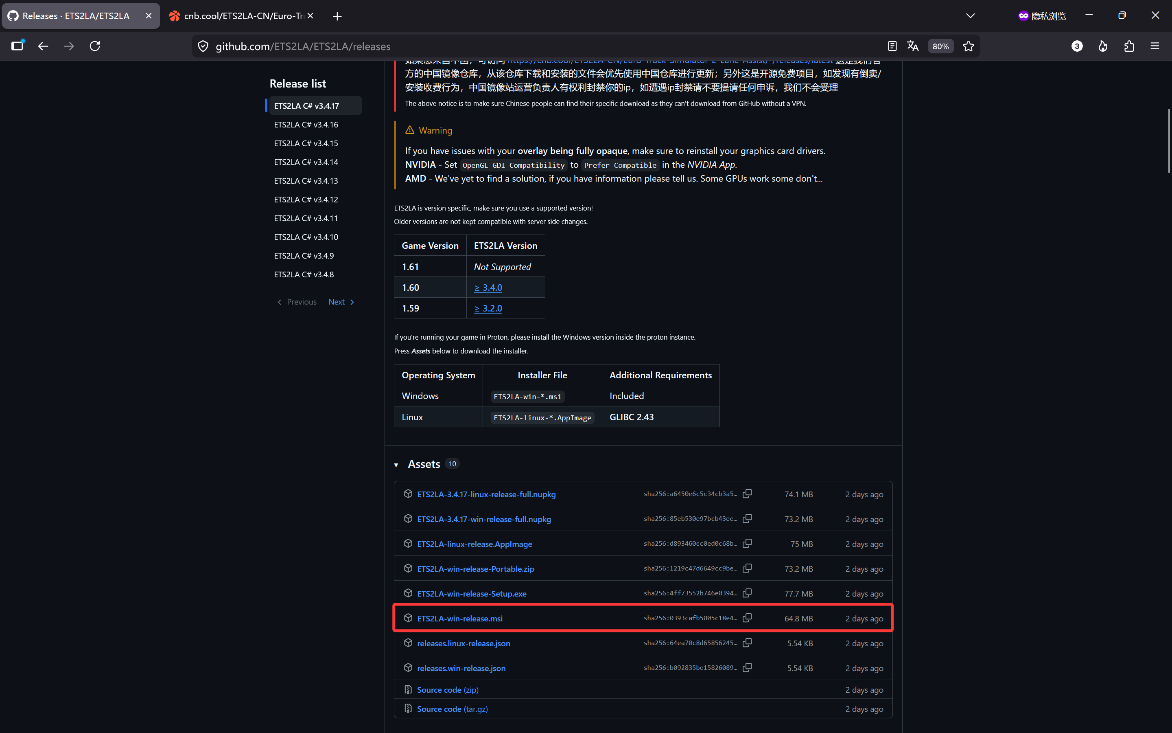Download ETS2LA-win-release-Setup.exe
Viewport: 1172px width, 733px height.
[x=472, y=593]
